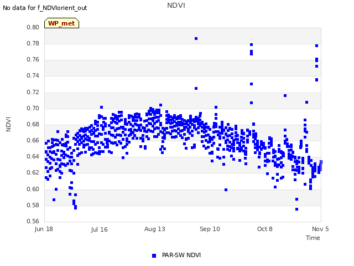Click the Sep 10 date tick label
354x266 pixels.
[x=210, y=229]
